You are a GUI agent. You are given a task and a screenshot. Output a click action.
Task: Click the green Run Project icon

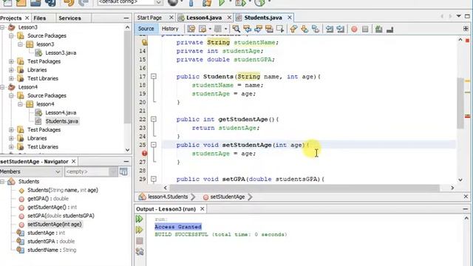(x=222, y=3)
